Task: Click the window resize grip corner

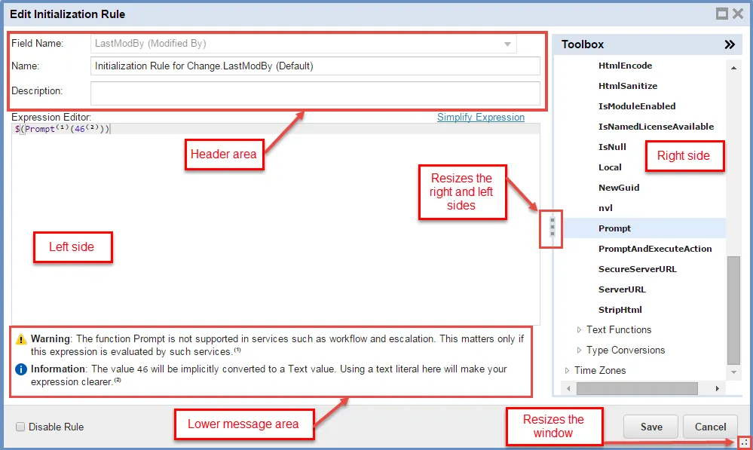Action: 744,442
